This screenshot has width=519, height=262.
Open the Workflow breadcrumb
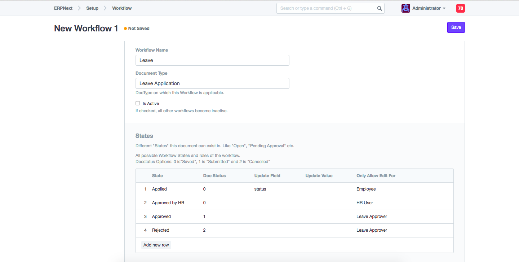[122, 8]
